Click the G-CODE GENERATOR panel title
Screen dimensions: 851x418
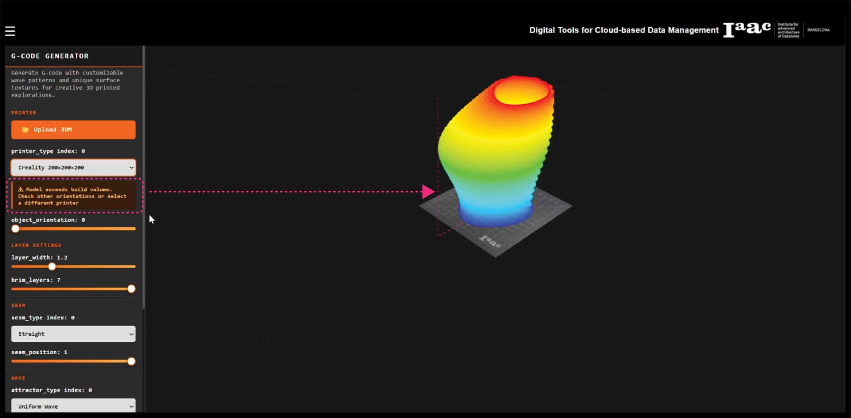[x=50, y=56]
